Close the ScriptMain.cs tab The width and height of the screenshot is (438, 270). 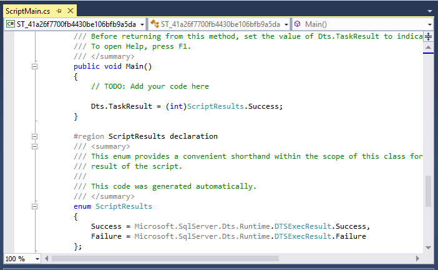[x=71, y=11]
